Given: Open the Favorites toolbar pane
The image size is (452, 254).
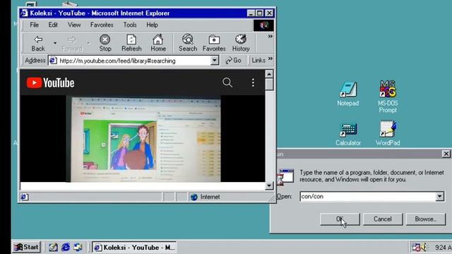Looking at the screenshot, I should 214,43.
